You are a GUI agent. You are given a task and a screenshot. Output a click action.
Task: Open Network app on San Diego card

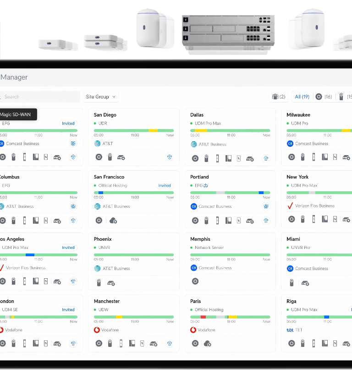pyautogui.click(x=99, y=157)
